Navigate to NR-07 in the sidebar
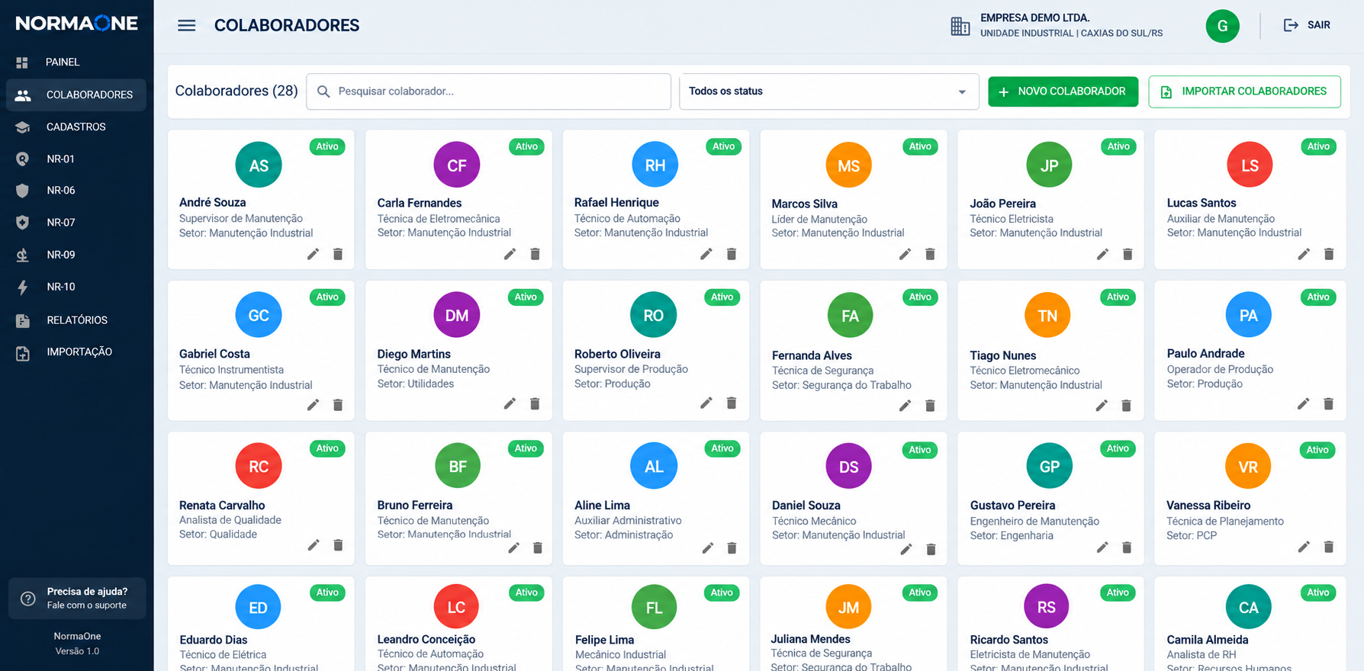Image resolution: width=1364 pixels, height=671 pixels. (x=76, y=223)
